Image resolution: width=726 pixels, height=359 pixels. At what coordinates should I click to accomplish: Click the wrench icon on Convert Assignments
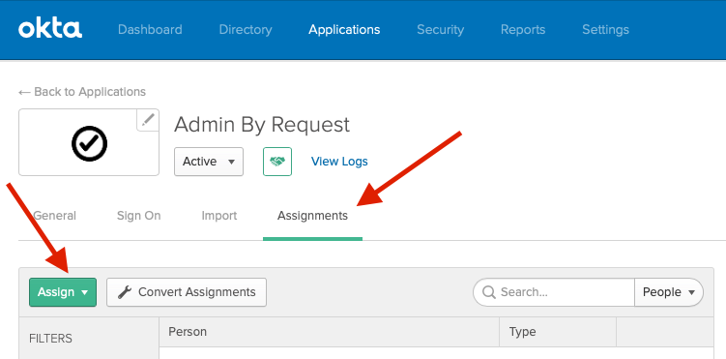(124, 292)
